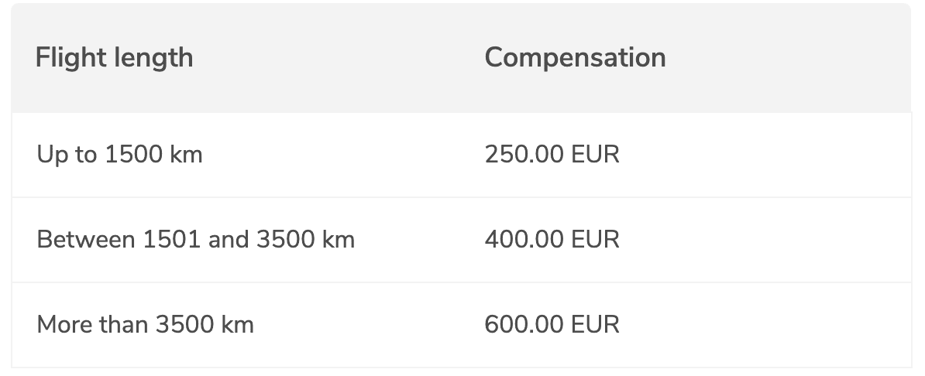Select the Between 1501 and 3500 km cell

pos(196,240)
